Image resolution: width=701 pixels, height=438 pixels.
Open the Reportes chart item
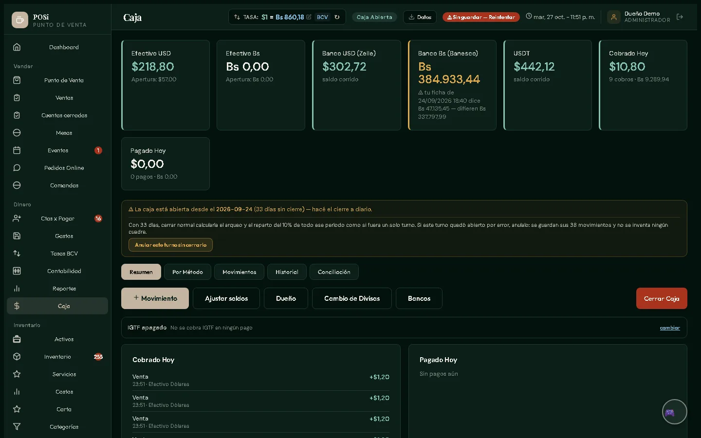pos(57,289)
